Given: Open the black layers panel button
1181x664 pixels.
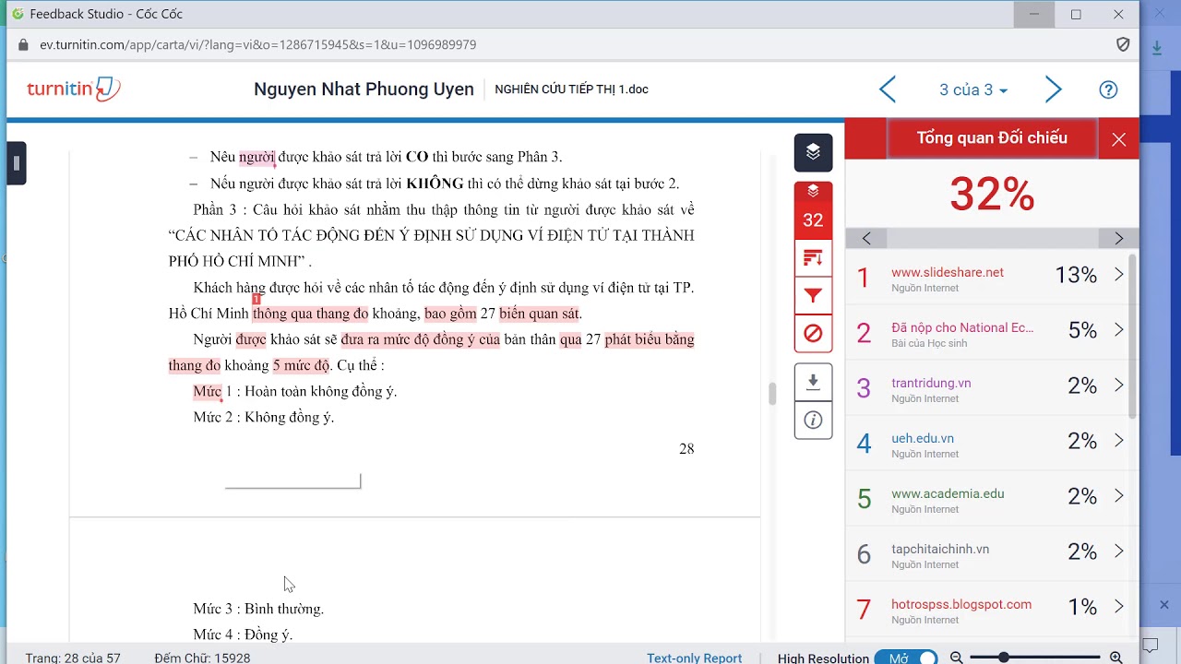Looking at the screenshot, I should pyautogui.click(x=813, y=152).
